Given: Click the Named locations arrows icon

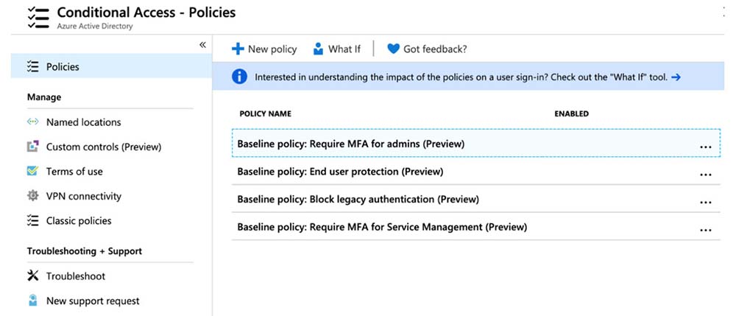Looking at the screenshot, I should [x=32, y=122].
